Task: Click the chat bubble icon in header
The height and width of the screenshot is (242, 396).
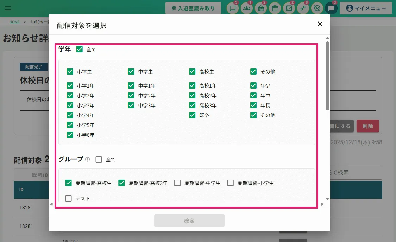Action: pyautogui.click(x=232, y=8)
